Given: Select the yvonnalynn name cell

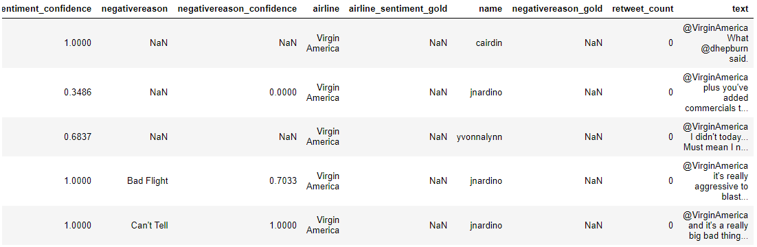Looking at the screenshot, I should pos(479,137).
